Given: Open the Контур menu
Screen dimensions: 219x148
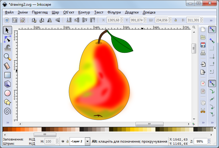Looking at the screenshot, I should (84, 12).
